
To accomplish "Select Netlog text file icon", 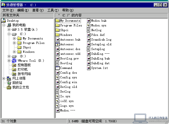I will (x=88, y=30).
